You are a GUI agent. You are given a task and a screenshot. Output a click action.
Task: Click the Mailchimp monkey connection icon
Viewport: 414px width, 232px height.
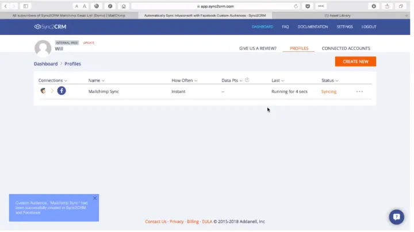(43, 91)
